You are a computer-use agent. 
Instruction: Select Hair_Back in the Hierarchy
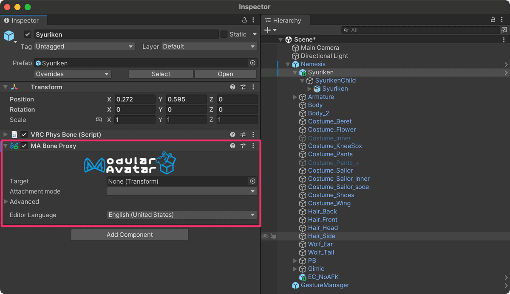(322, 211)
